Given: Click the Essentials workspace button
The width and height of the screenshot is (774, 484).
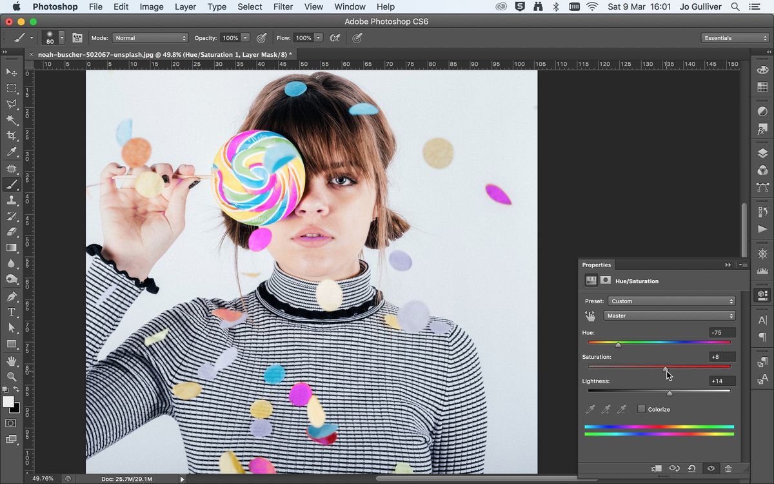Looking at the screenshot, I should 735,37.
